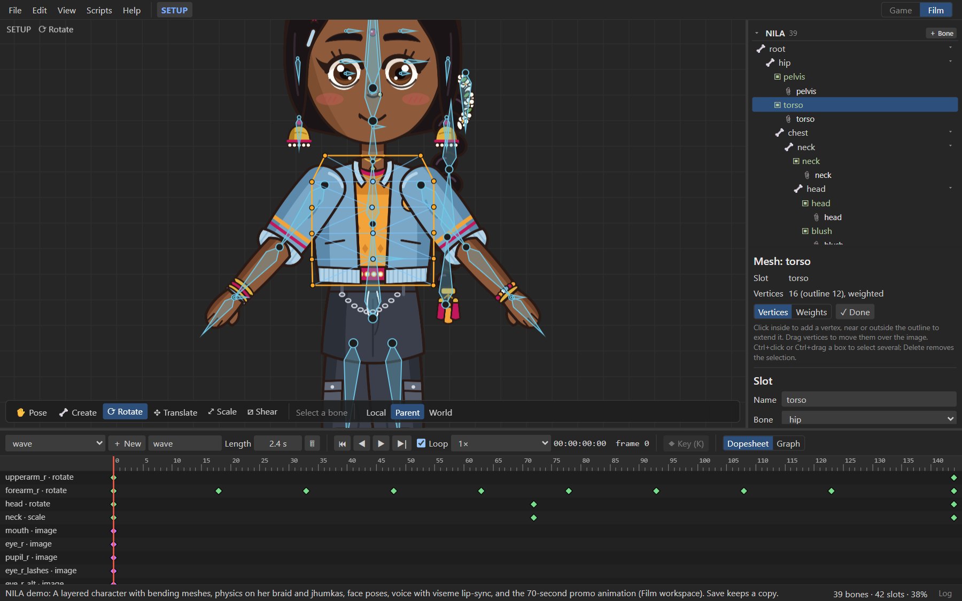Switch axes to World

coord(440,412)
